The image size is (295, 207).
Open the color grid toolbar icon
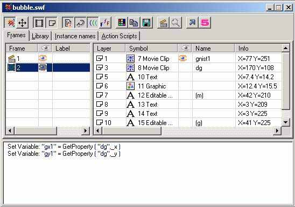pos(122,23)
